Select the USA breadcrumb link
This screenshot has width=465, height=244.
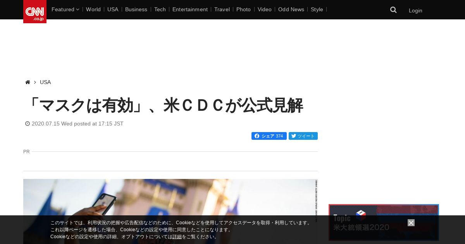click(x=45, y=82)
